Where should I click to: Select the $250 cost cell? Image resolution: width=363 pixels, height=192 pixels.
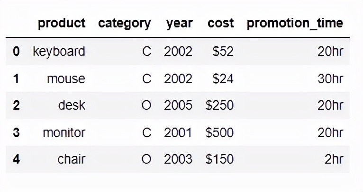tap(219, 105)
